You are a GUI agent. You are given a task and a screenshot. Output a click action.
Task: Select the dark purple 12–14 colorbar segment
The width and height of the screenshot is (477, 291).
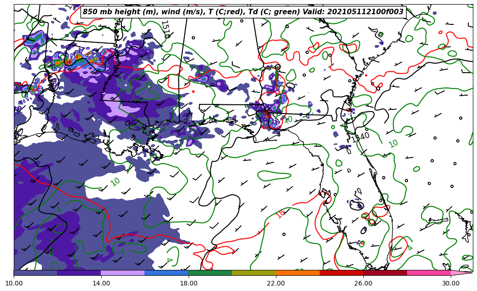click(x=79, y=273)
